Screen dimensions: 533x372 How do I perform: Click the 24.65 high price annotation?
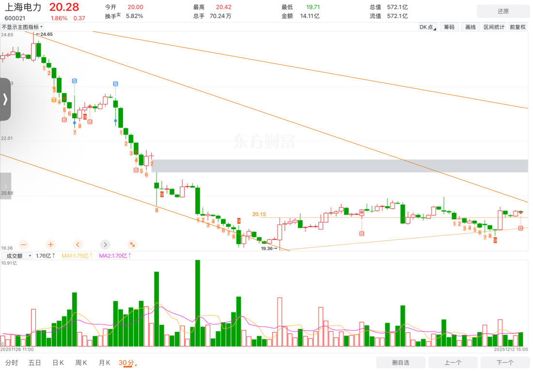point(45,34)
